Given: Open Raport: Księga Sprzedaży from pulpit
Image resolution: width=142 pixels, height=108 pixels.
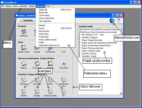Looking at the screenshot, I should 92,40.
